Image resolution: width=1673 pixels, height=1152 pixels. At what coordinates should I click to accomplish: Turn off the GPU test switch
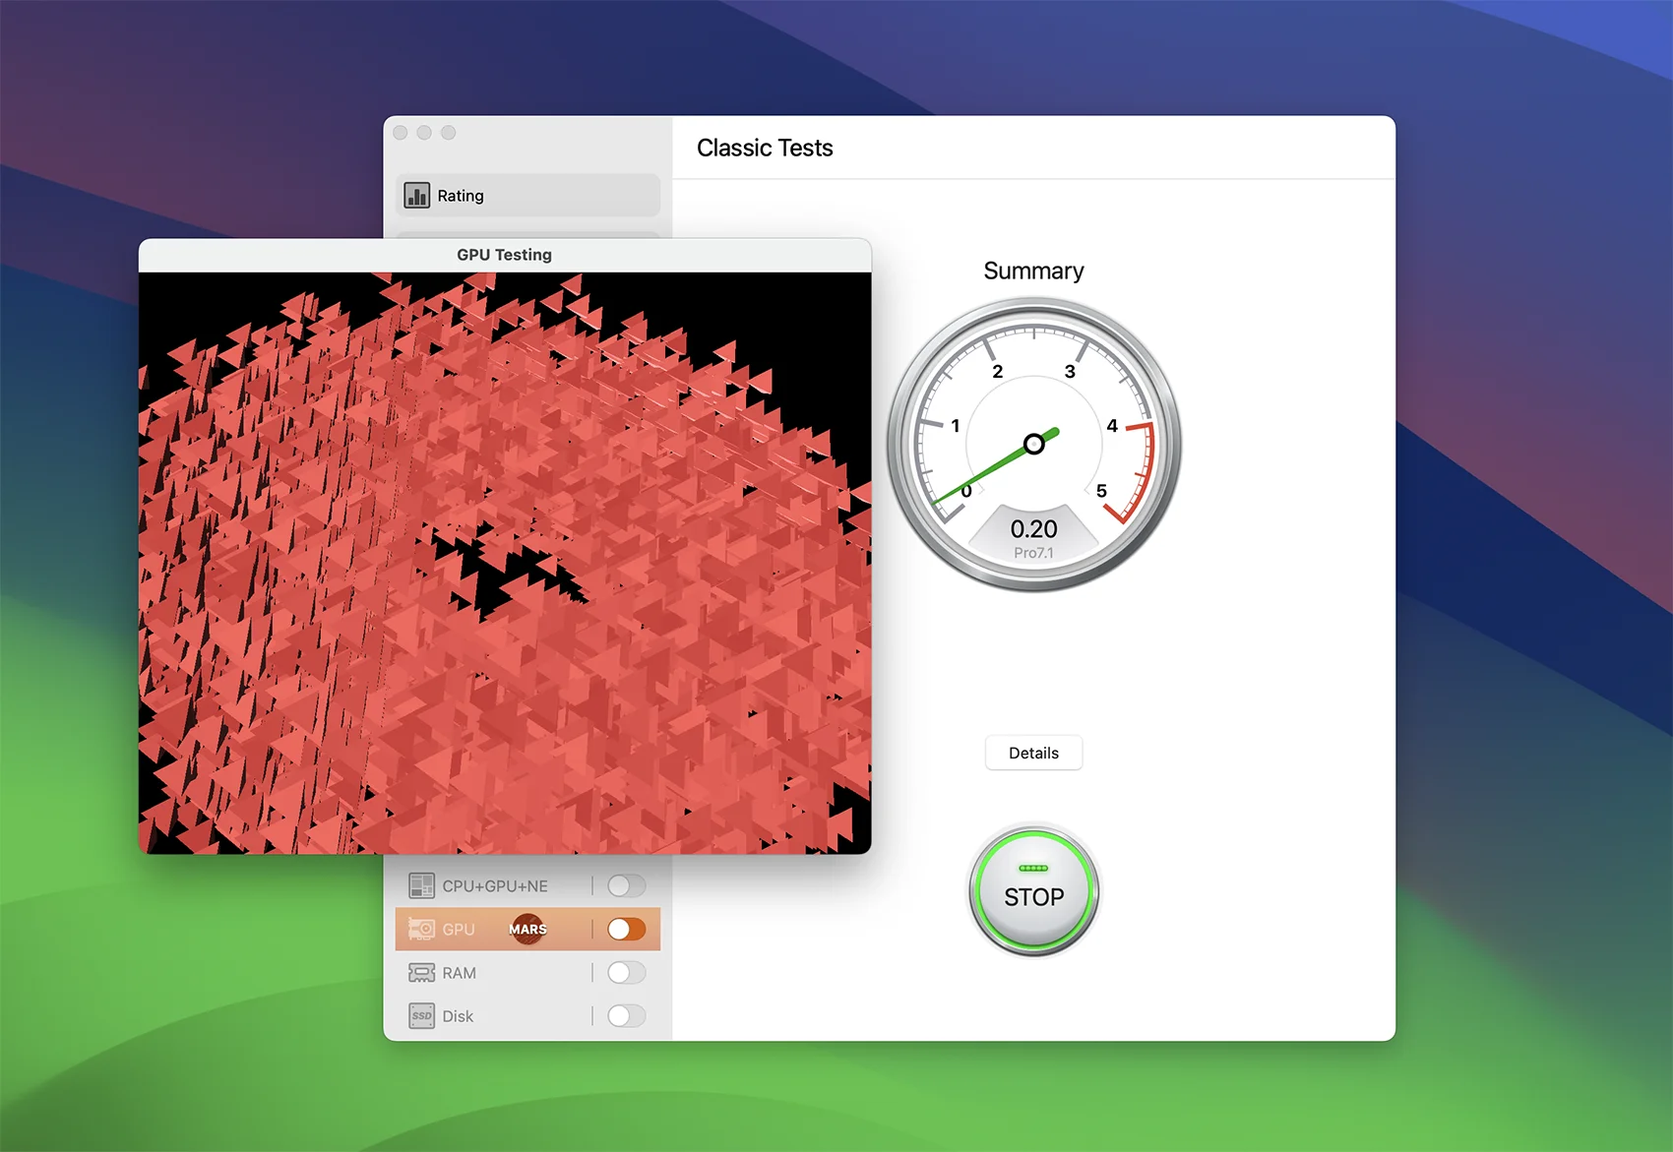click(x=626, y=929)
